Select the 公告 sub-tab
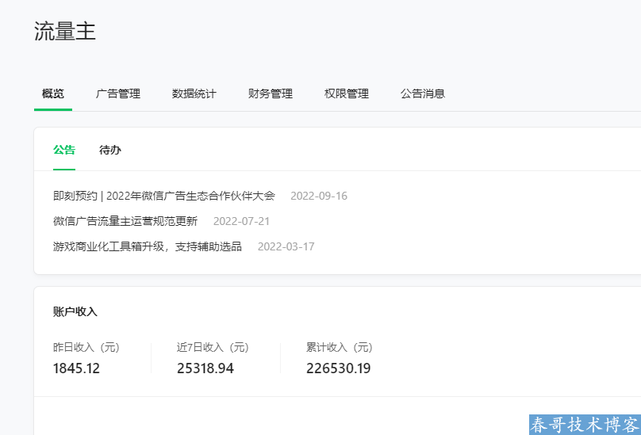 tap(64, 150)
